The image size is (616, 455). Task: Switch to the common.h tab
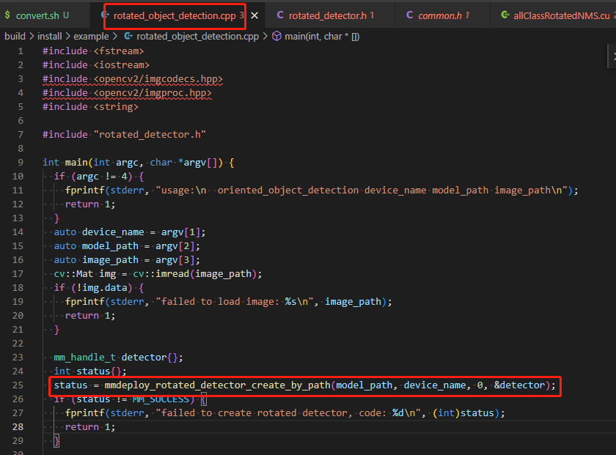pos(440,15)
